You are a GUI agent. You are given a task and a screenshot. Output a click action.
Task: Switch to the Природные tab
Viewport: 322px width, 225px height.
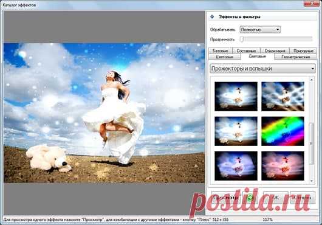[303, 50]
